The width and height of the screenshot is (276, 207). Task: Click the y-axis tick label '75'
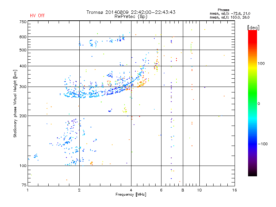(24, 185)
